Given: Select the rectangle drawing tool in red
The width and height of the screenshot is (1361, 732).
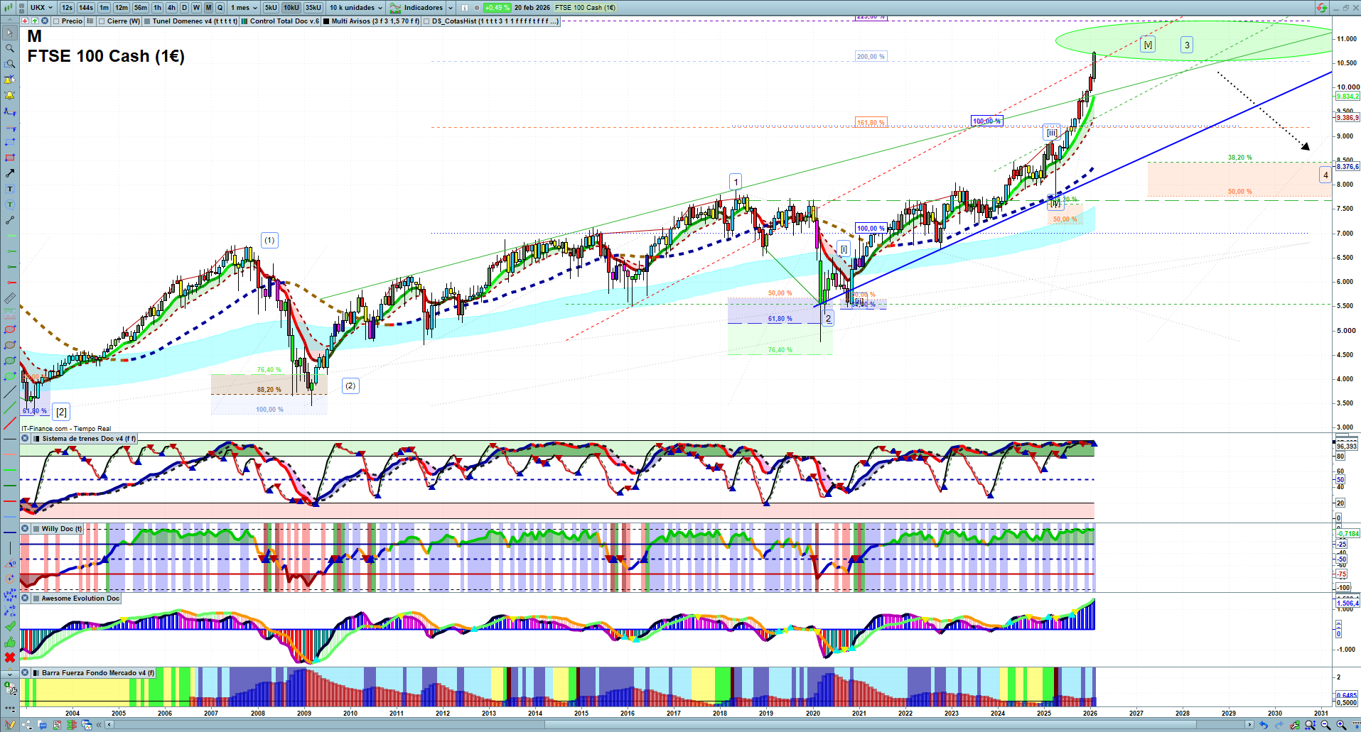Looking at the screenshot, I should click(x=10, y=158).
